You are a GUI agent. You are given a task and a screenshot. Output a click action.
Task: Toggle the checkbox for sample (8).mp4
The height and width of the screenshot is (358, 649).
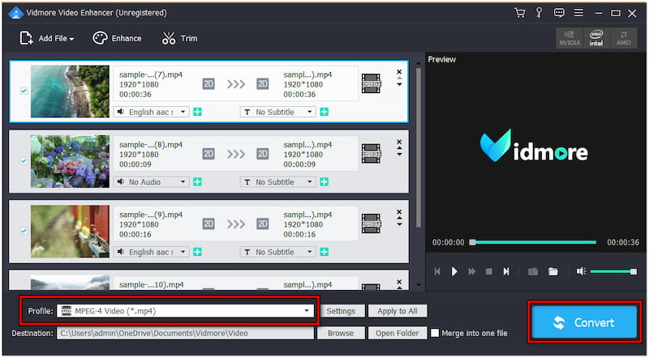tap(23, 161)
